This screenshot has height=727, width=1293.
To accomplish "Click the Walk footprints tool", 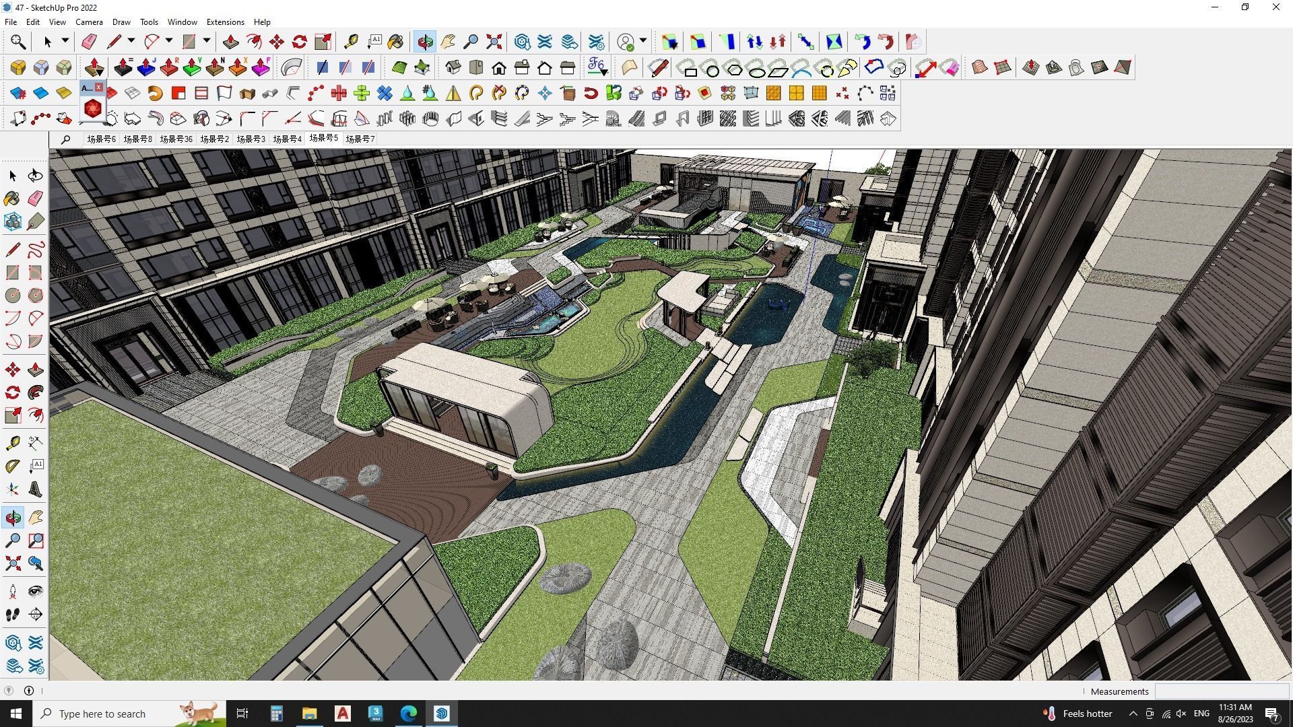I will pos(13,615).
